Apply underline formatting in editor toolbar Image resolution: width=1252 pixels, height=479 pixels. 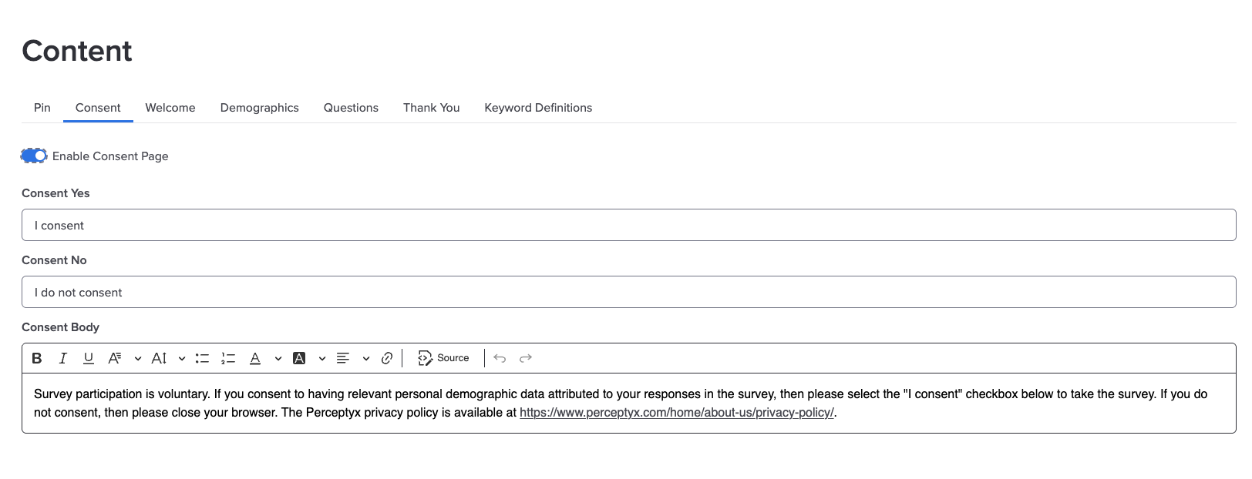tap(89, 358)
